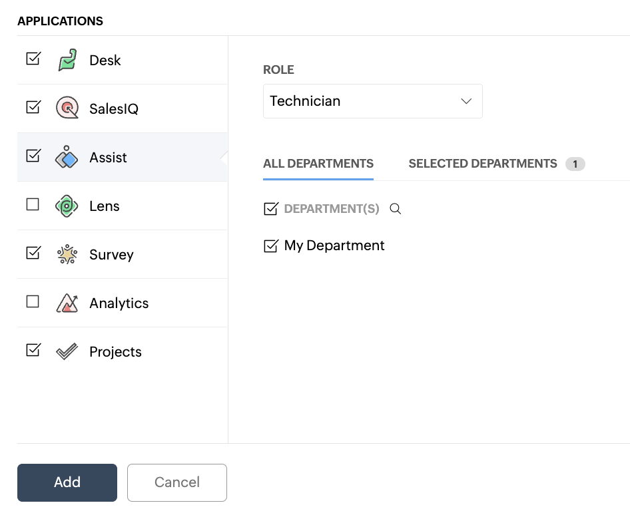Click the Assist application icon
The width and height of the screenshot is (630, 523).
coord(67,157)
